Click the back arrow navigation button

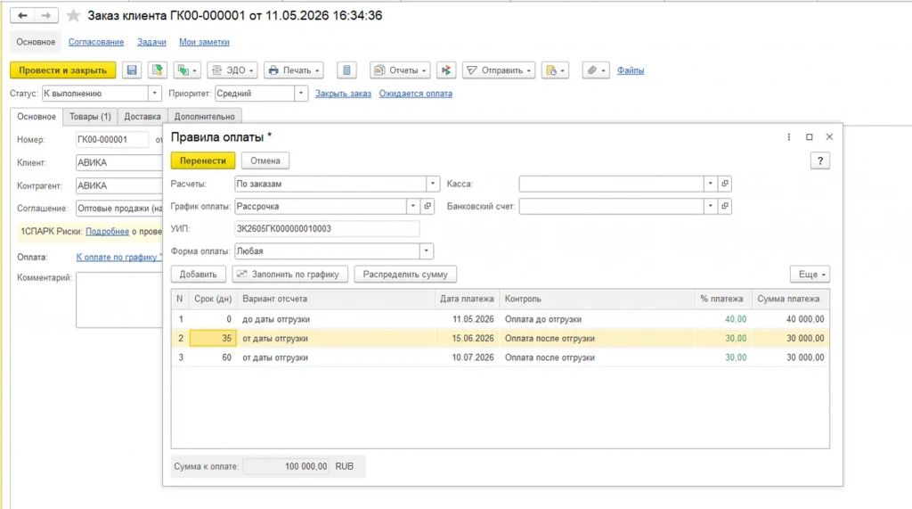(x=22, y=16)
